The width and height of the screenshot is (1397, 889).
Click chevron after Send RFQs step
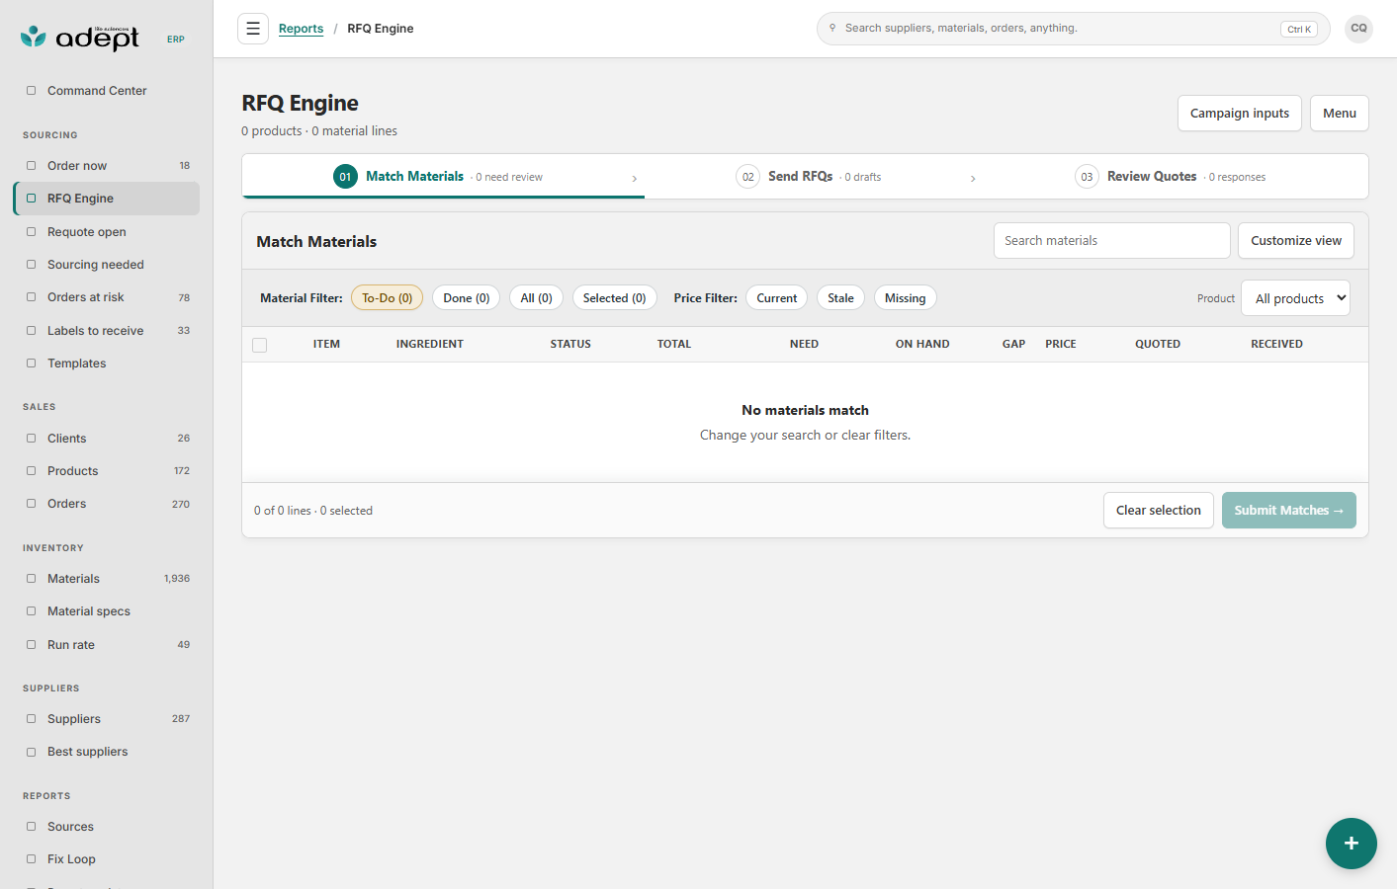[973, 179]
